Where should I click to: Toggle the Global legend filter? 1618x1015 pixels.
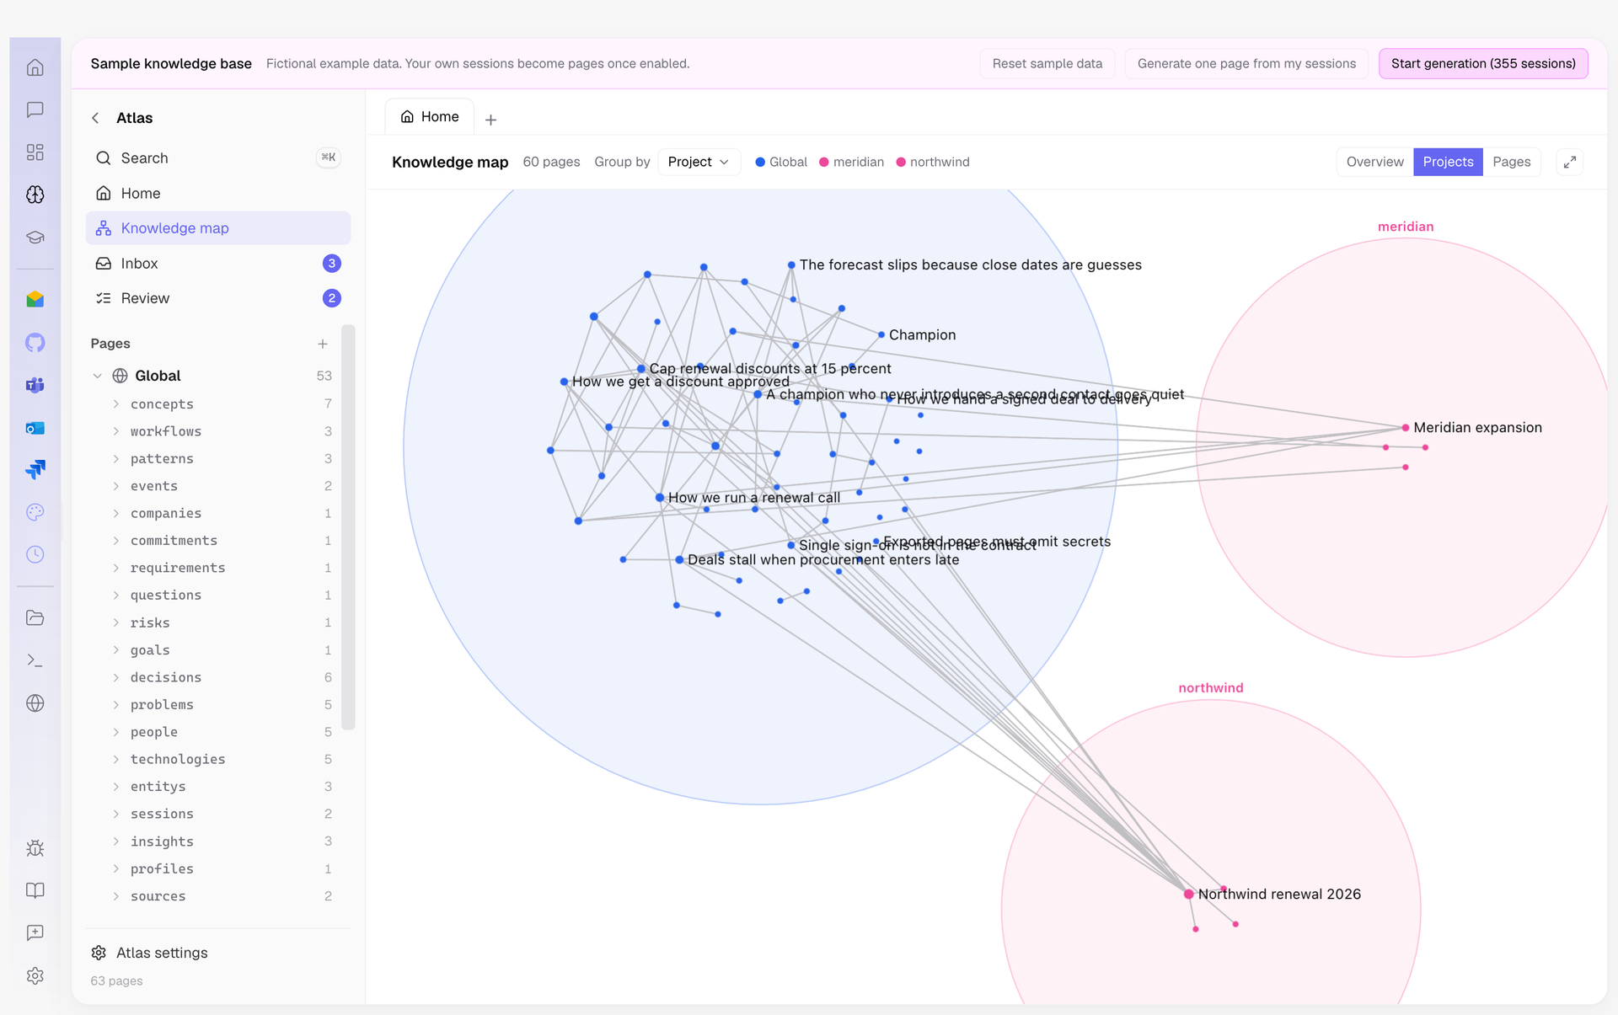pyautogui.click(x=781, y=162)
